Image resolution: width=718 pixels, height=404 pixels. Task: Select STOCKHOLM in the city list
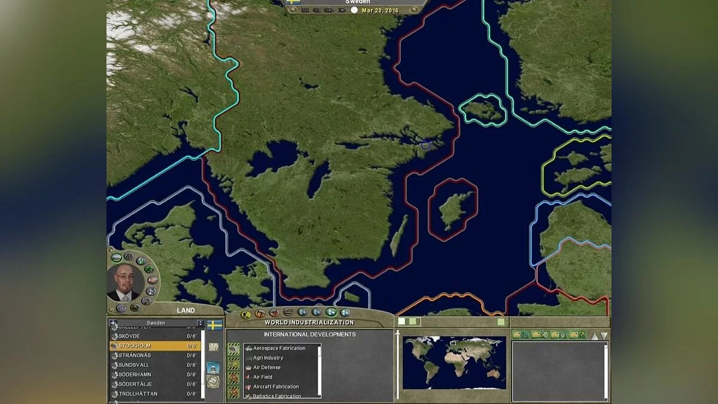click(x=154, y=346)
